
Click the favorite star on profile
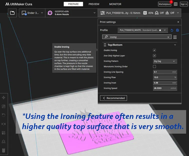click(160, 30)
